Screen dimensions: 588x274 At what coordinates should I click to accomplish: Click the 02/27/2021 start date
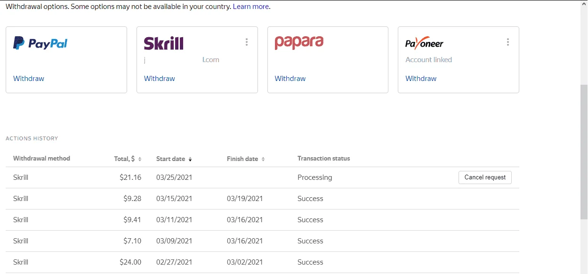pos(174,262)
